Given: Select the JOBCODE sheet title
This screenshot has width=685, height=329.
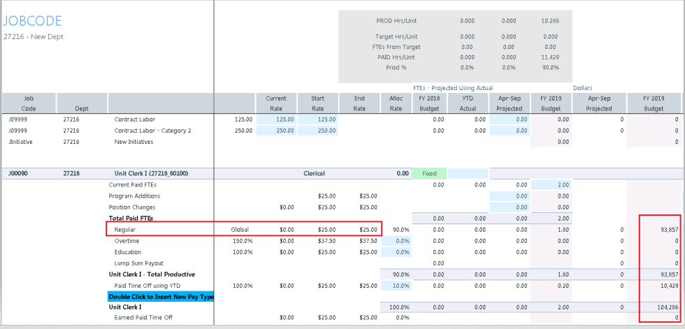Looking at the screenshot, I should 33,21.
